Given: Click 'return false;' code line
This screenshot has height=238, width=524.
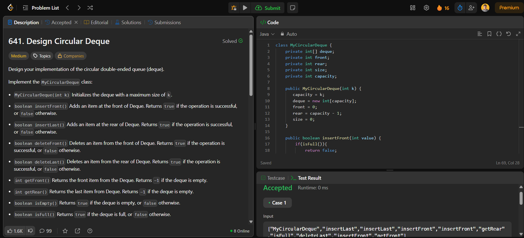Looking at the screenshot, I should point(321,150).
